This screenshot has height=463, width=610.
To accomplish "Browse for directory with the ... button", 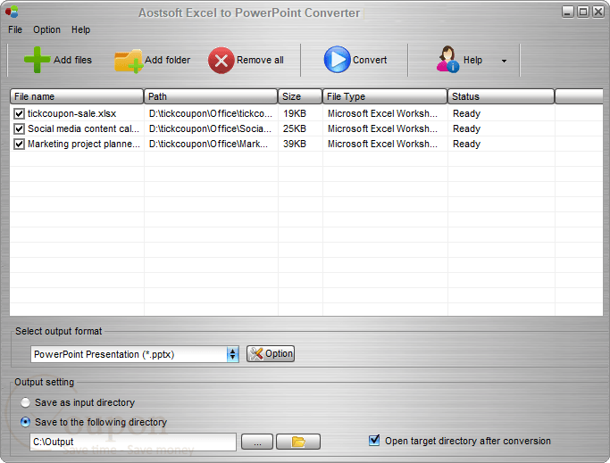I will pos(257,442).
